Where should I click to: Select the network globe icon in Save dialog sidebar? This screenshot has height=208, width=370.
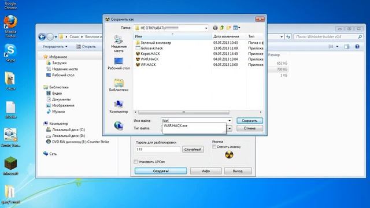coord(119,126)
